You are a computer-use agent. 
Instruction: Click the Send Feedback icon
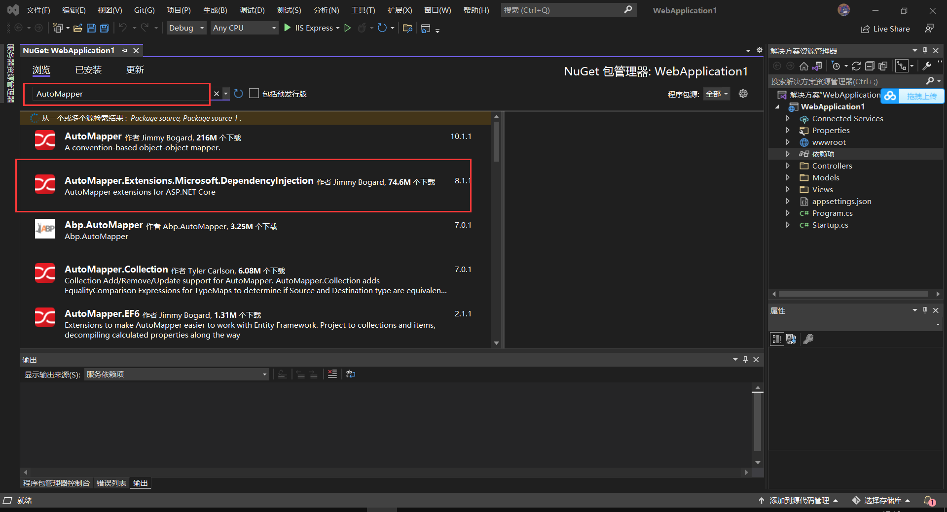[929, 29]
